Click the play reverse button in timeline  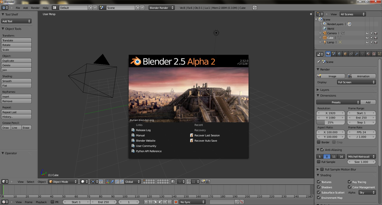[x=156, y=202]
